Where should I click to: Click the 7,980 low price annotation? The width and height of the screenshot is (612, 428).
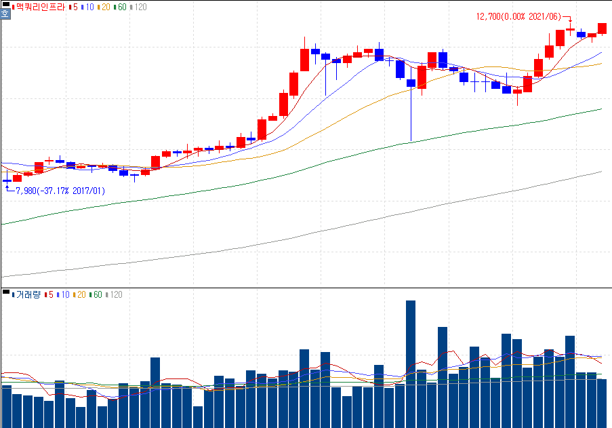[x=60, y=191]
